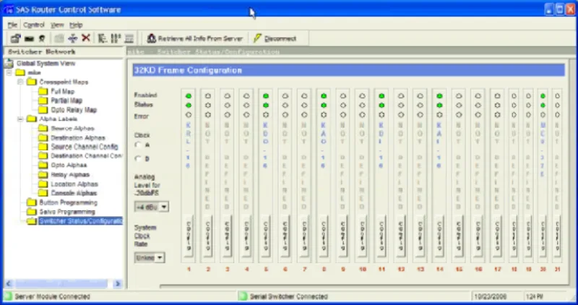Viewport: 578px width, 305px height.
Task: Click the Relay Alphas folder icon
Action: pos(43,174)
